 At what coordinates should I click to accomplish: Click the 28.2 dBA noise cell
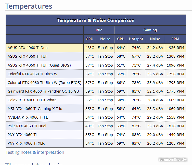tap(155, 56)
